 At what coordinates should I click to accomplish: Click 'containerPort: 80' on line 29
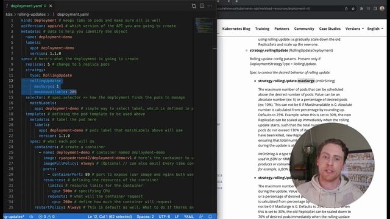click(x=71, y=175)
